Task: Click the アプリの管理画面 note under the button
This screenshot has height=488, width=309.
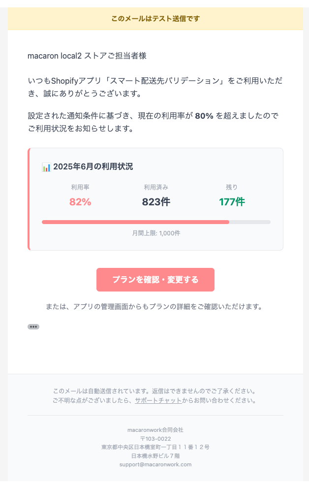Action: 153,307
